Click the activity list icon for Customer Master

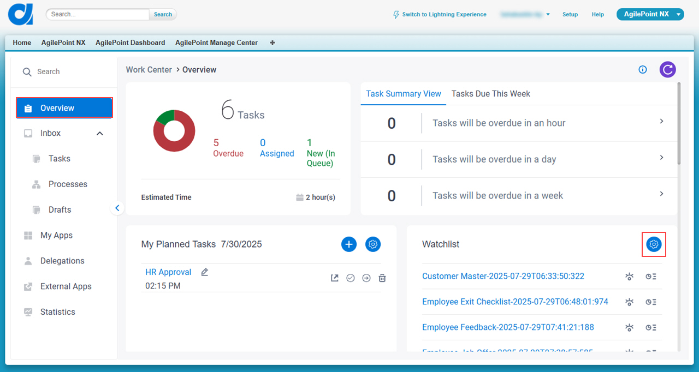tap(651, 277)
